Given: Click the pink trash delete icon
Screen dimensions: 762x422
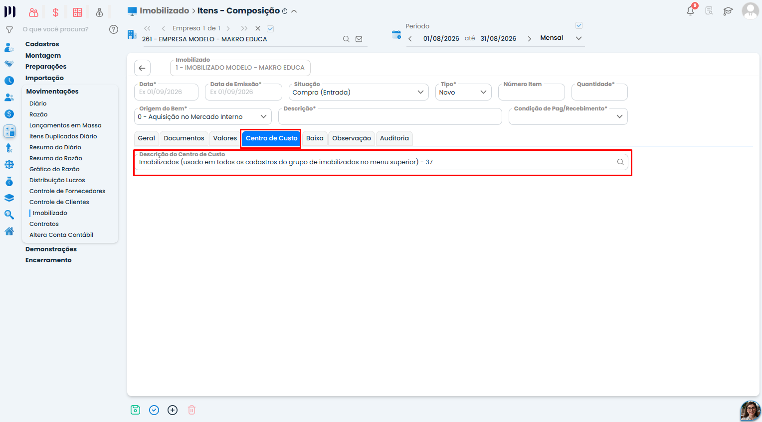Looking at the screenshot, I should 191,410.
